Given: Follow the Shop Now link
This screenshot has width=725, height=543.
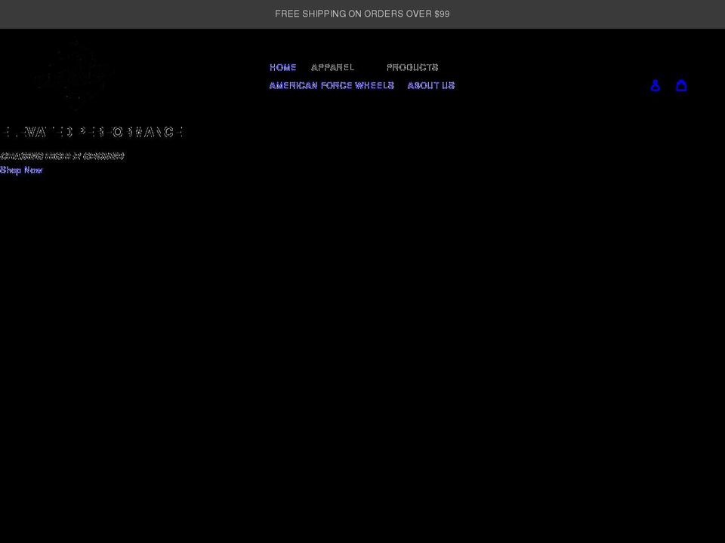Looking at the screenshot, I should (x=21, y=170).
